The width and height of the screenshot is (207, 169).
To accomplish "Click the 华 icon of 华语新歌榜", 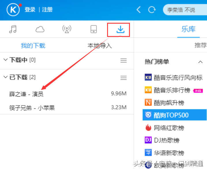I will coord(148,152).
